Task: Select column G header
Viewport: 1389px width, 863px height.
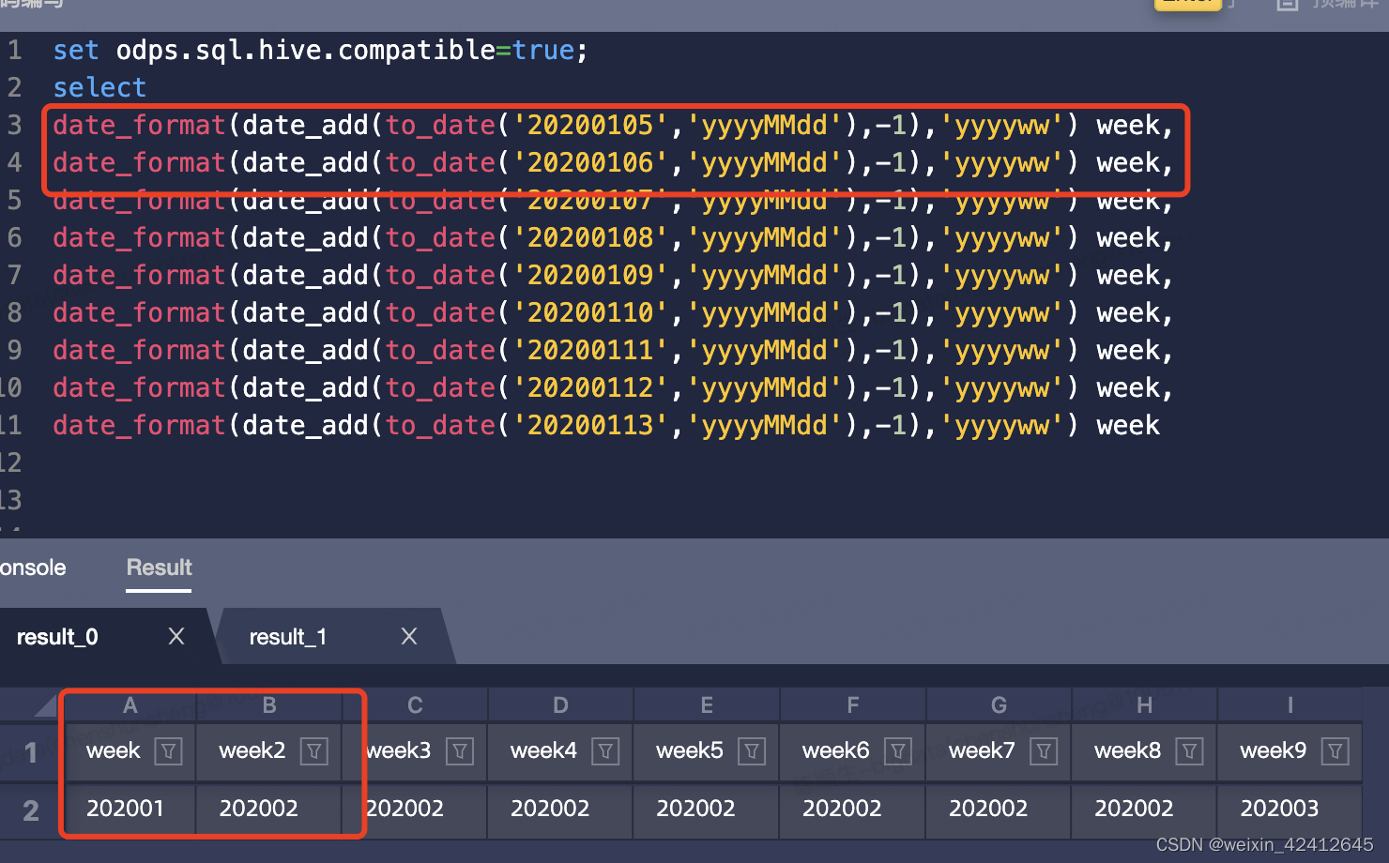Action: pos(999,705)
